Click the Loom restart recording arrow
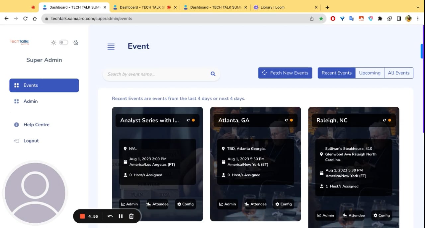The width and height of the screenshot is (425, 228). click(110, 216)
